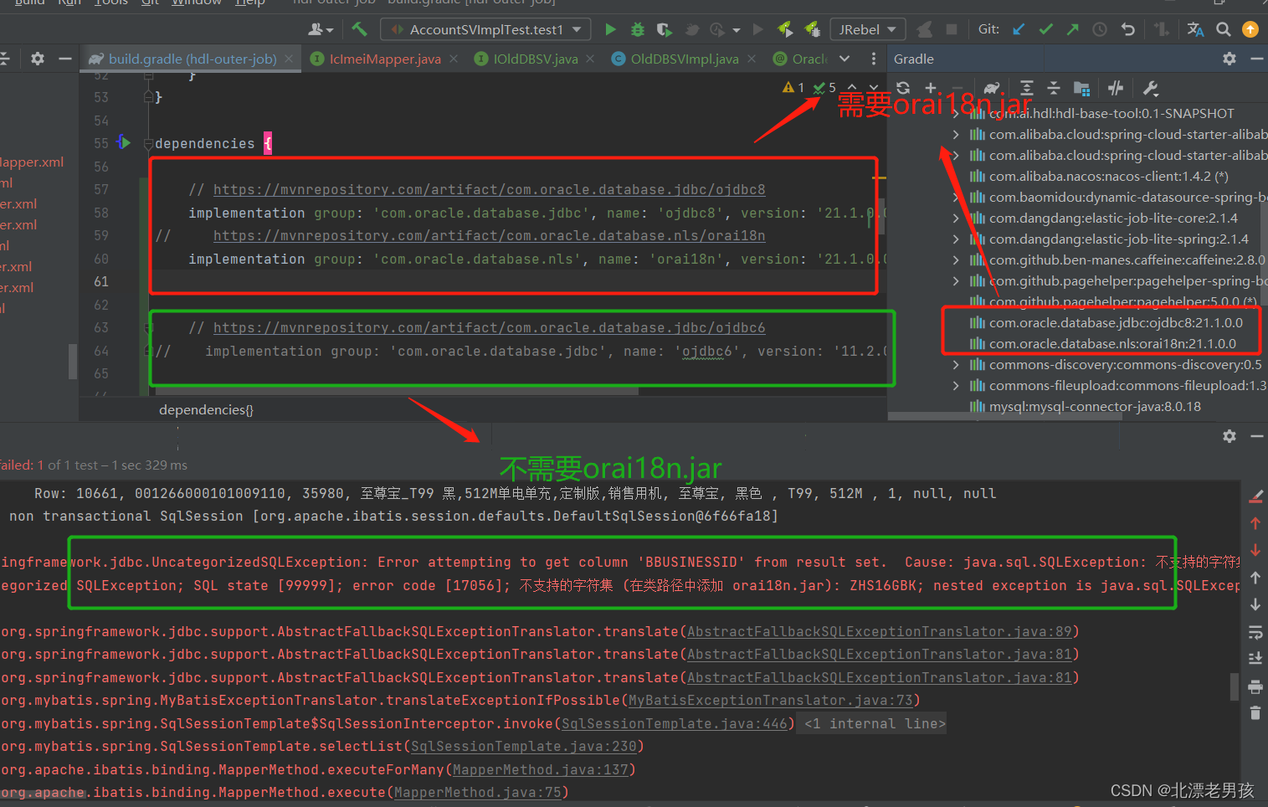Viewport: 1268px width, 807px height.
Task: Print console output with printer icon
Action: tap(1255, 686)
